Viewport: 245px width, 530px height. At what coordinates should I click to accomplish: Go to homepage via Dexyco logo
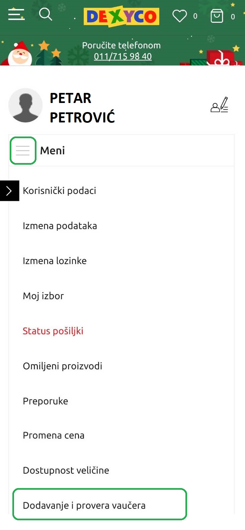[121, 16]
